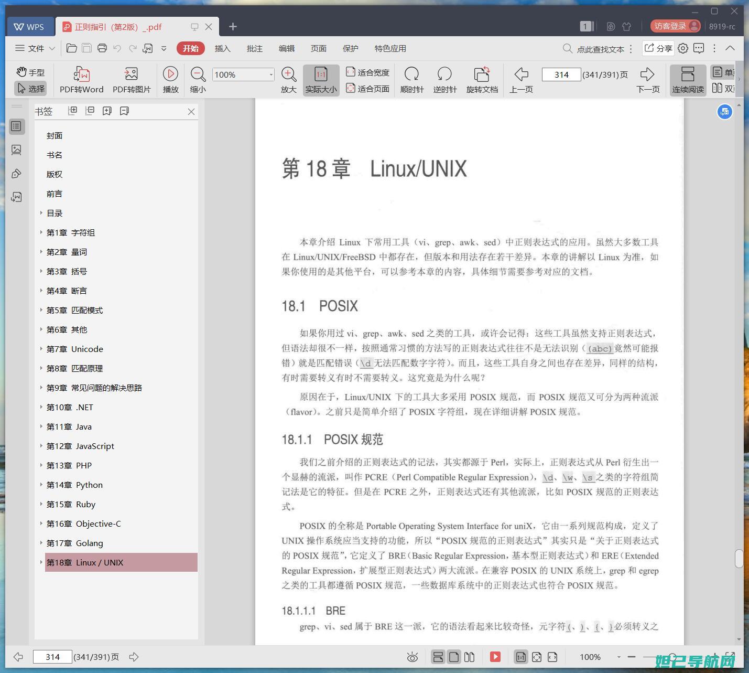Start presentation from status bar play button
Image resolution: width=749 pixels, height=673 pixels.
tap(495, 657)
